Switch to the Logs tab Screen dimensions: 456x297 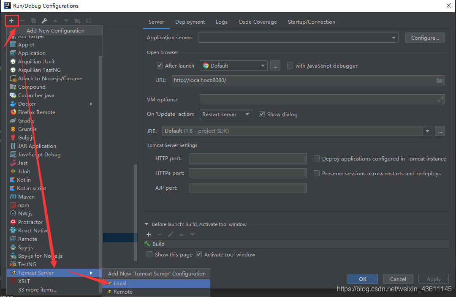click(222, 22)
